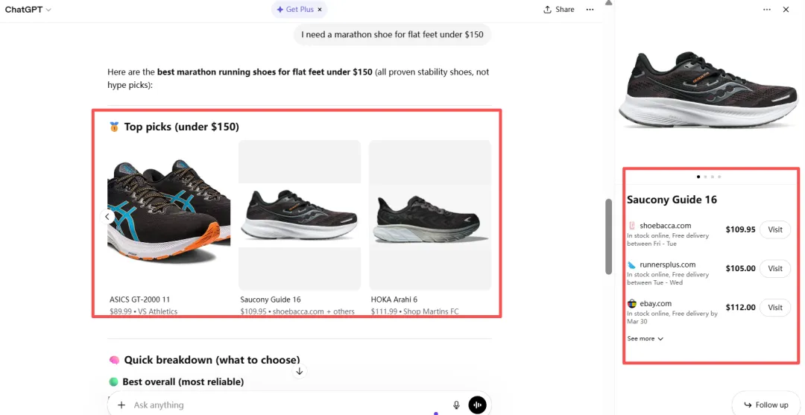Screen dimensions: 805x415
Task: Click the scroll-to-bottom arrow button
Action: coord(299,371)
